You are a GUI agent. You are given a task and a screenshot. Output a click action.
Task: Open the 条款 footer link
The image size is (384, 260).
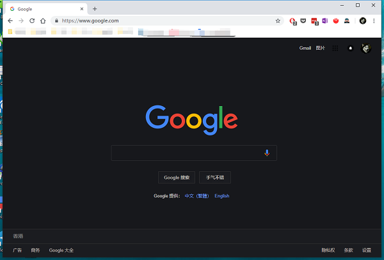tap(349, 250)
